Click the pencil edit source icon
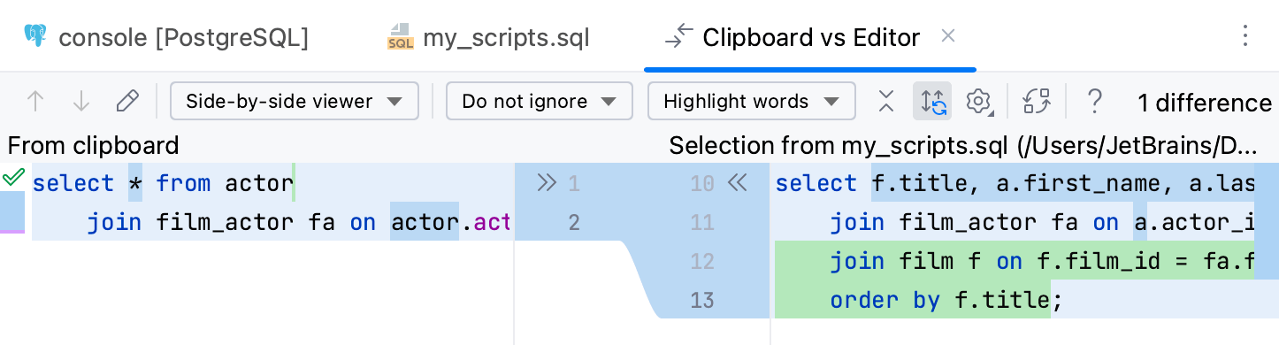1279x345 pixels. 127,102
